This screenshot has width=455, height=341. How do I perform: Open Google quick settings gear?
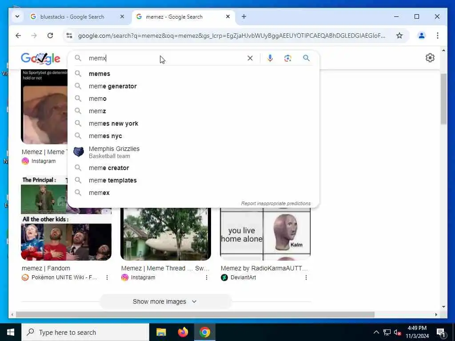(430, 58)
